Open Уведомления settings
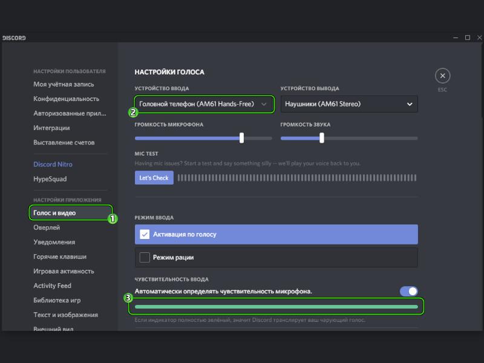Screen dimensions: 484x363 tap(54, 242)
